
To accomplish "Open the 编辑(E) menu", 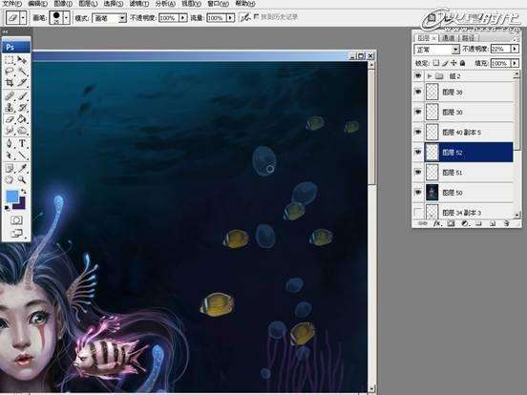I will [37, 4].
